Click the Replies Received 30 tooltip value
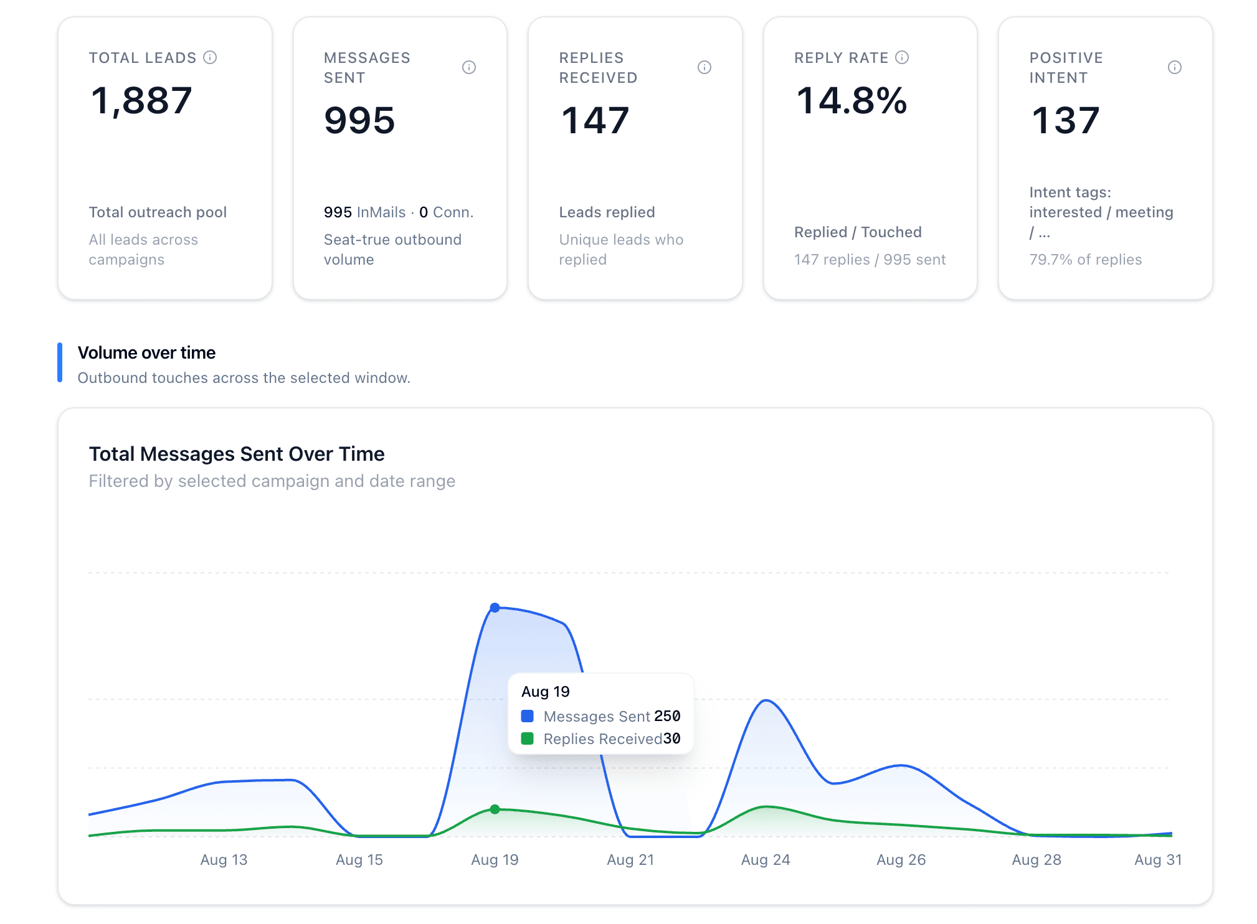The height and width of the screenshot is (924, 1257). [672, 738]
